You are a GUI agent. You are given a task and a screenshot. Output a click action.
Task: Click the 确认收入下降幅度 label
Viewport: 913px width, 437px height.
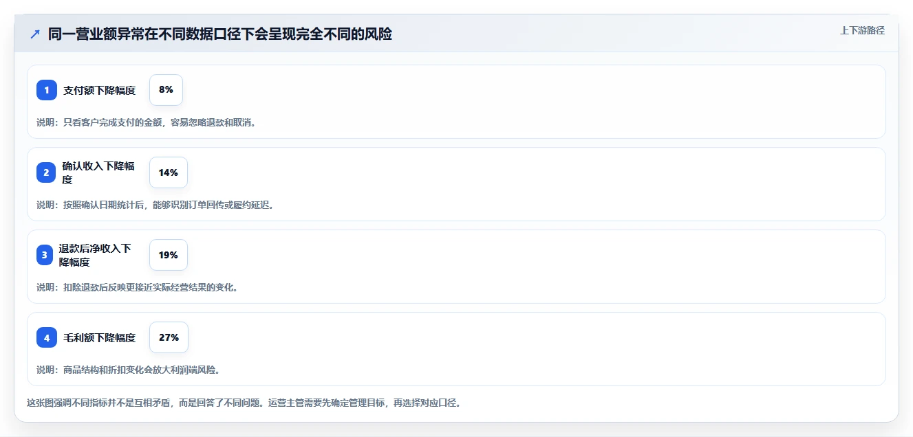click(98, 172)
